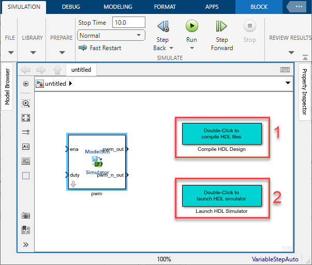Screen dimensions: 312x265
Task: Select the Zoom in tool in palette
Action: (26, 103)
